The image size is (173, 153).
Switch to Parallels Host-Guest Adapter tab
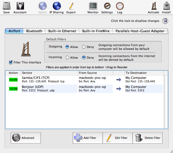(140, 31)
